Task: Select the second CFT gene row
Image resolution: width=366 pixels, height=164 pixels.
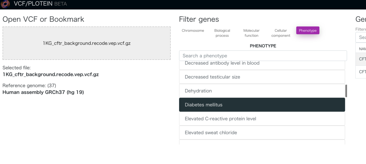Action: click(361, 72)
